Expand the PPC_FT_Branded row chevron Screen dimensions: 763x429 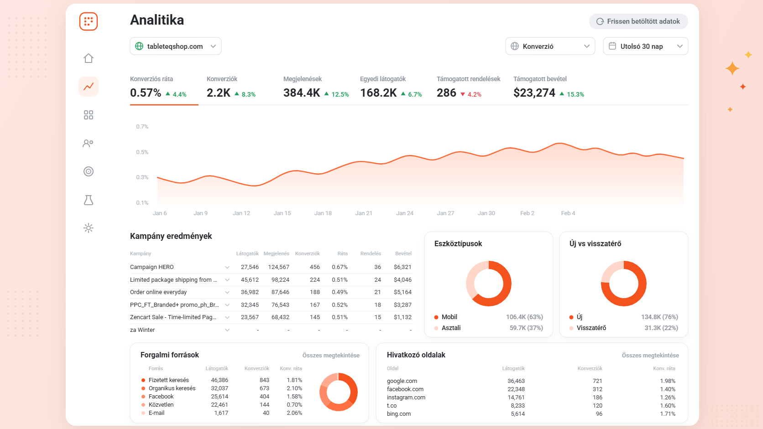point(227,305)
